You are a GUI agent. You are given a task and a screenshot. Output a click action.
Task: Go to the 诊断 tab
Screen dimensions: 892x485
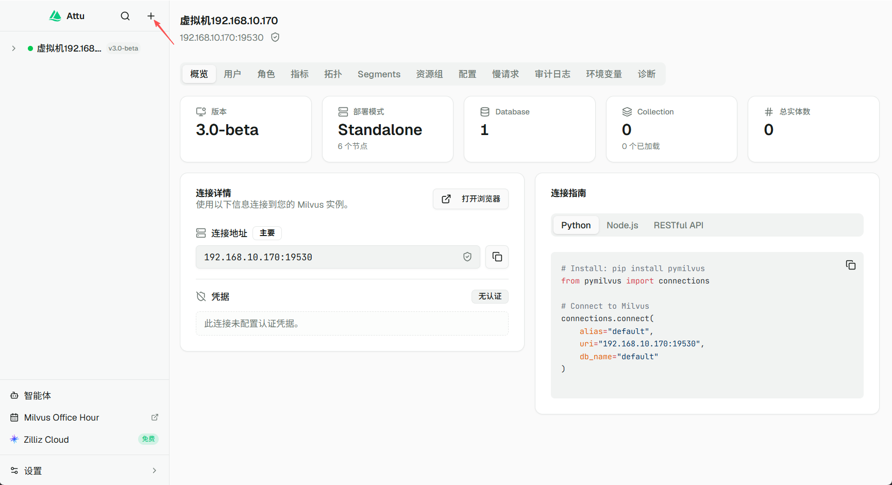click(647, 74)
